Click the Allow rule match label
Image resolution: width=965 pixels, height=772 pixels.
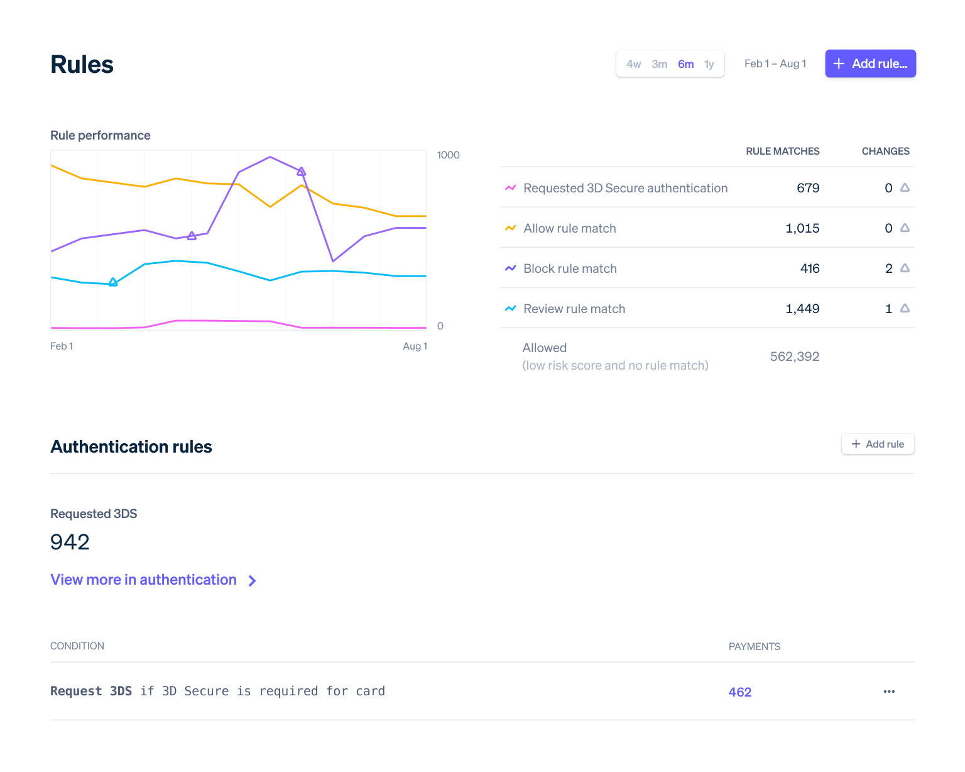(x=570, y=228)
